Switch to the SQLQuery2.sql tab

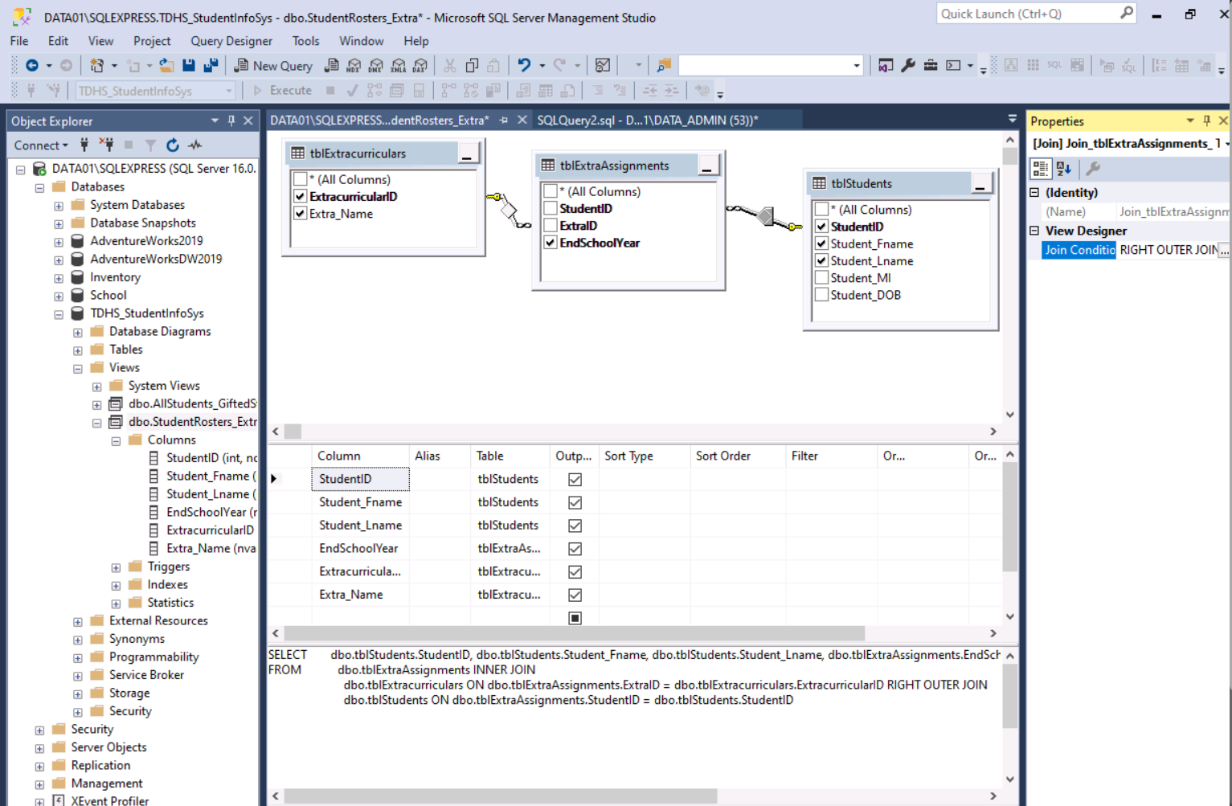tap(648, 121)
